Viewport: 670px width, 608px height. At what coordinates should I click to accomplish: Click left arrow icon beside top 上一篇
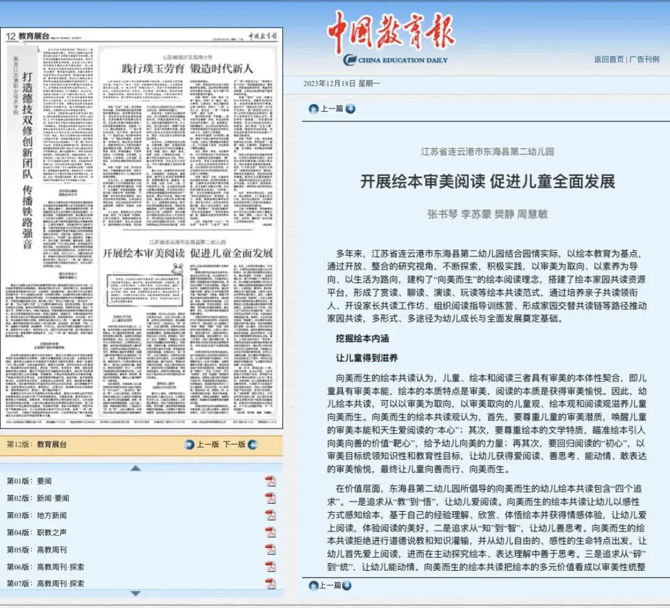pos(314,109)
